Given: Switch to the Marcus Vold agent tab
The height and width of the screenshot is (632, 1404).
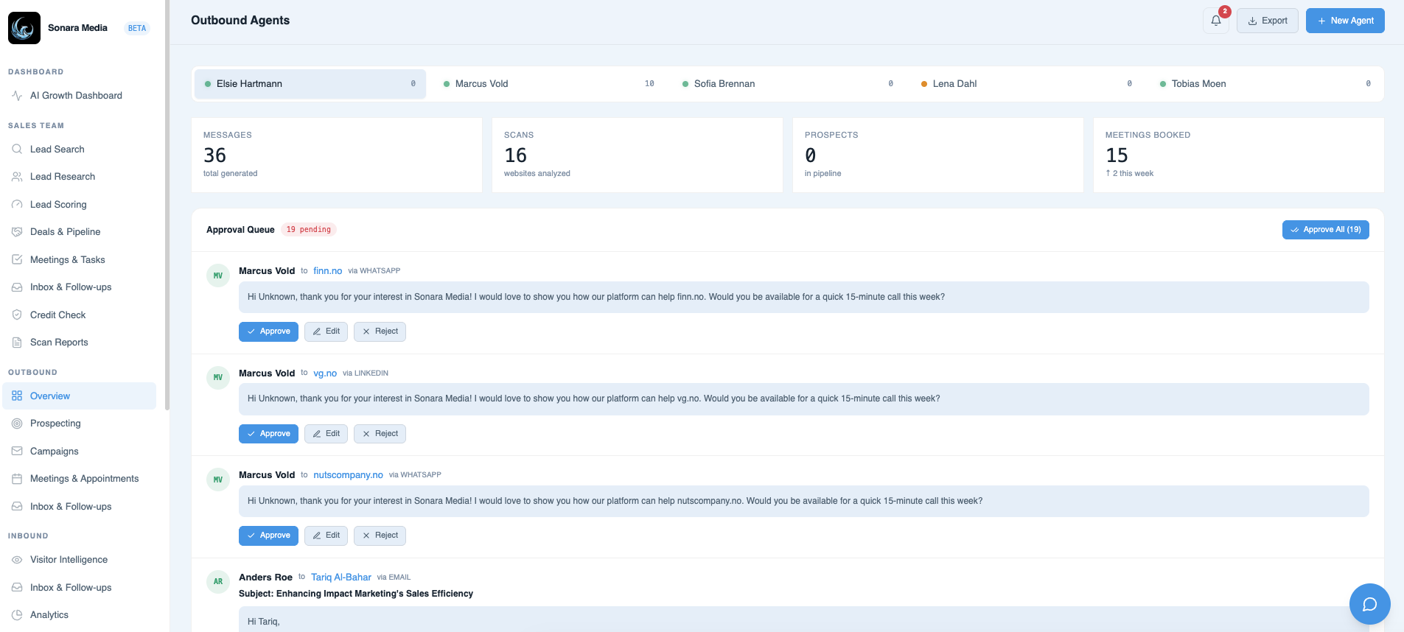Looking at the screenshot, I should 549,84.
